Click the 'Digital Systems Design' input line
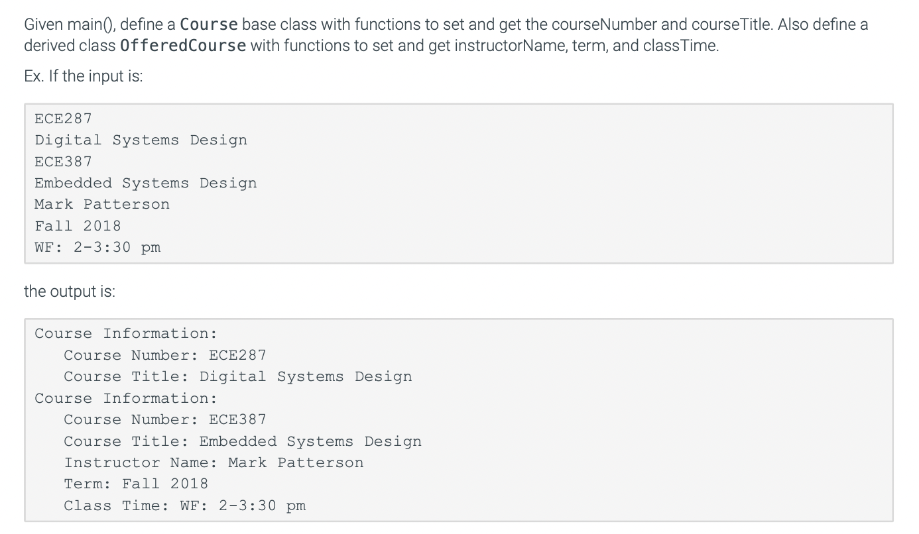This screenshot has height=534, width=919. tap(141, 140)
